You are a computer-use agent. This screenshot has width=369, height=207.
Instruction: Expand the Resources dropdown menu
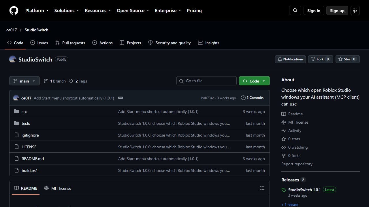pos(98,11)
